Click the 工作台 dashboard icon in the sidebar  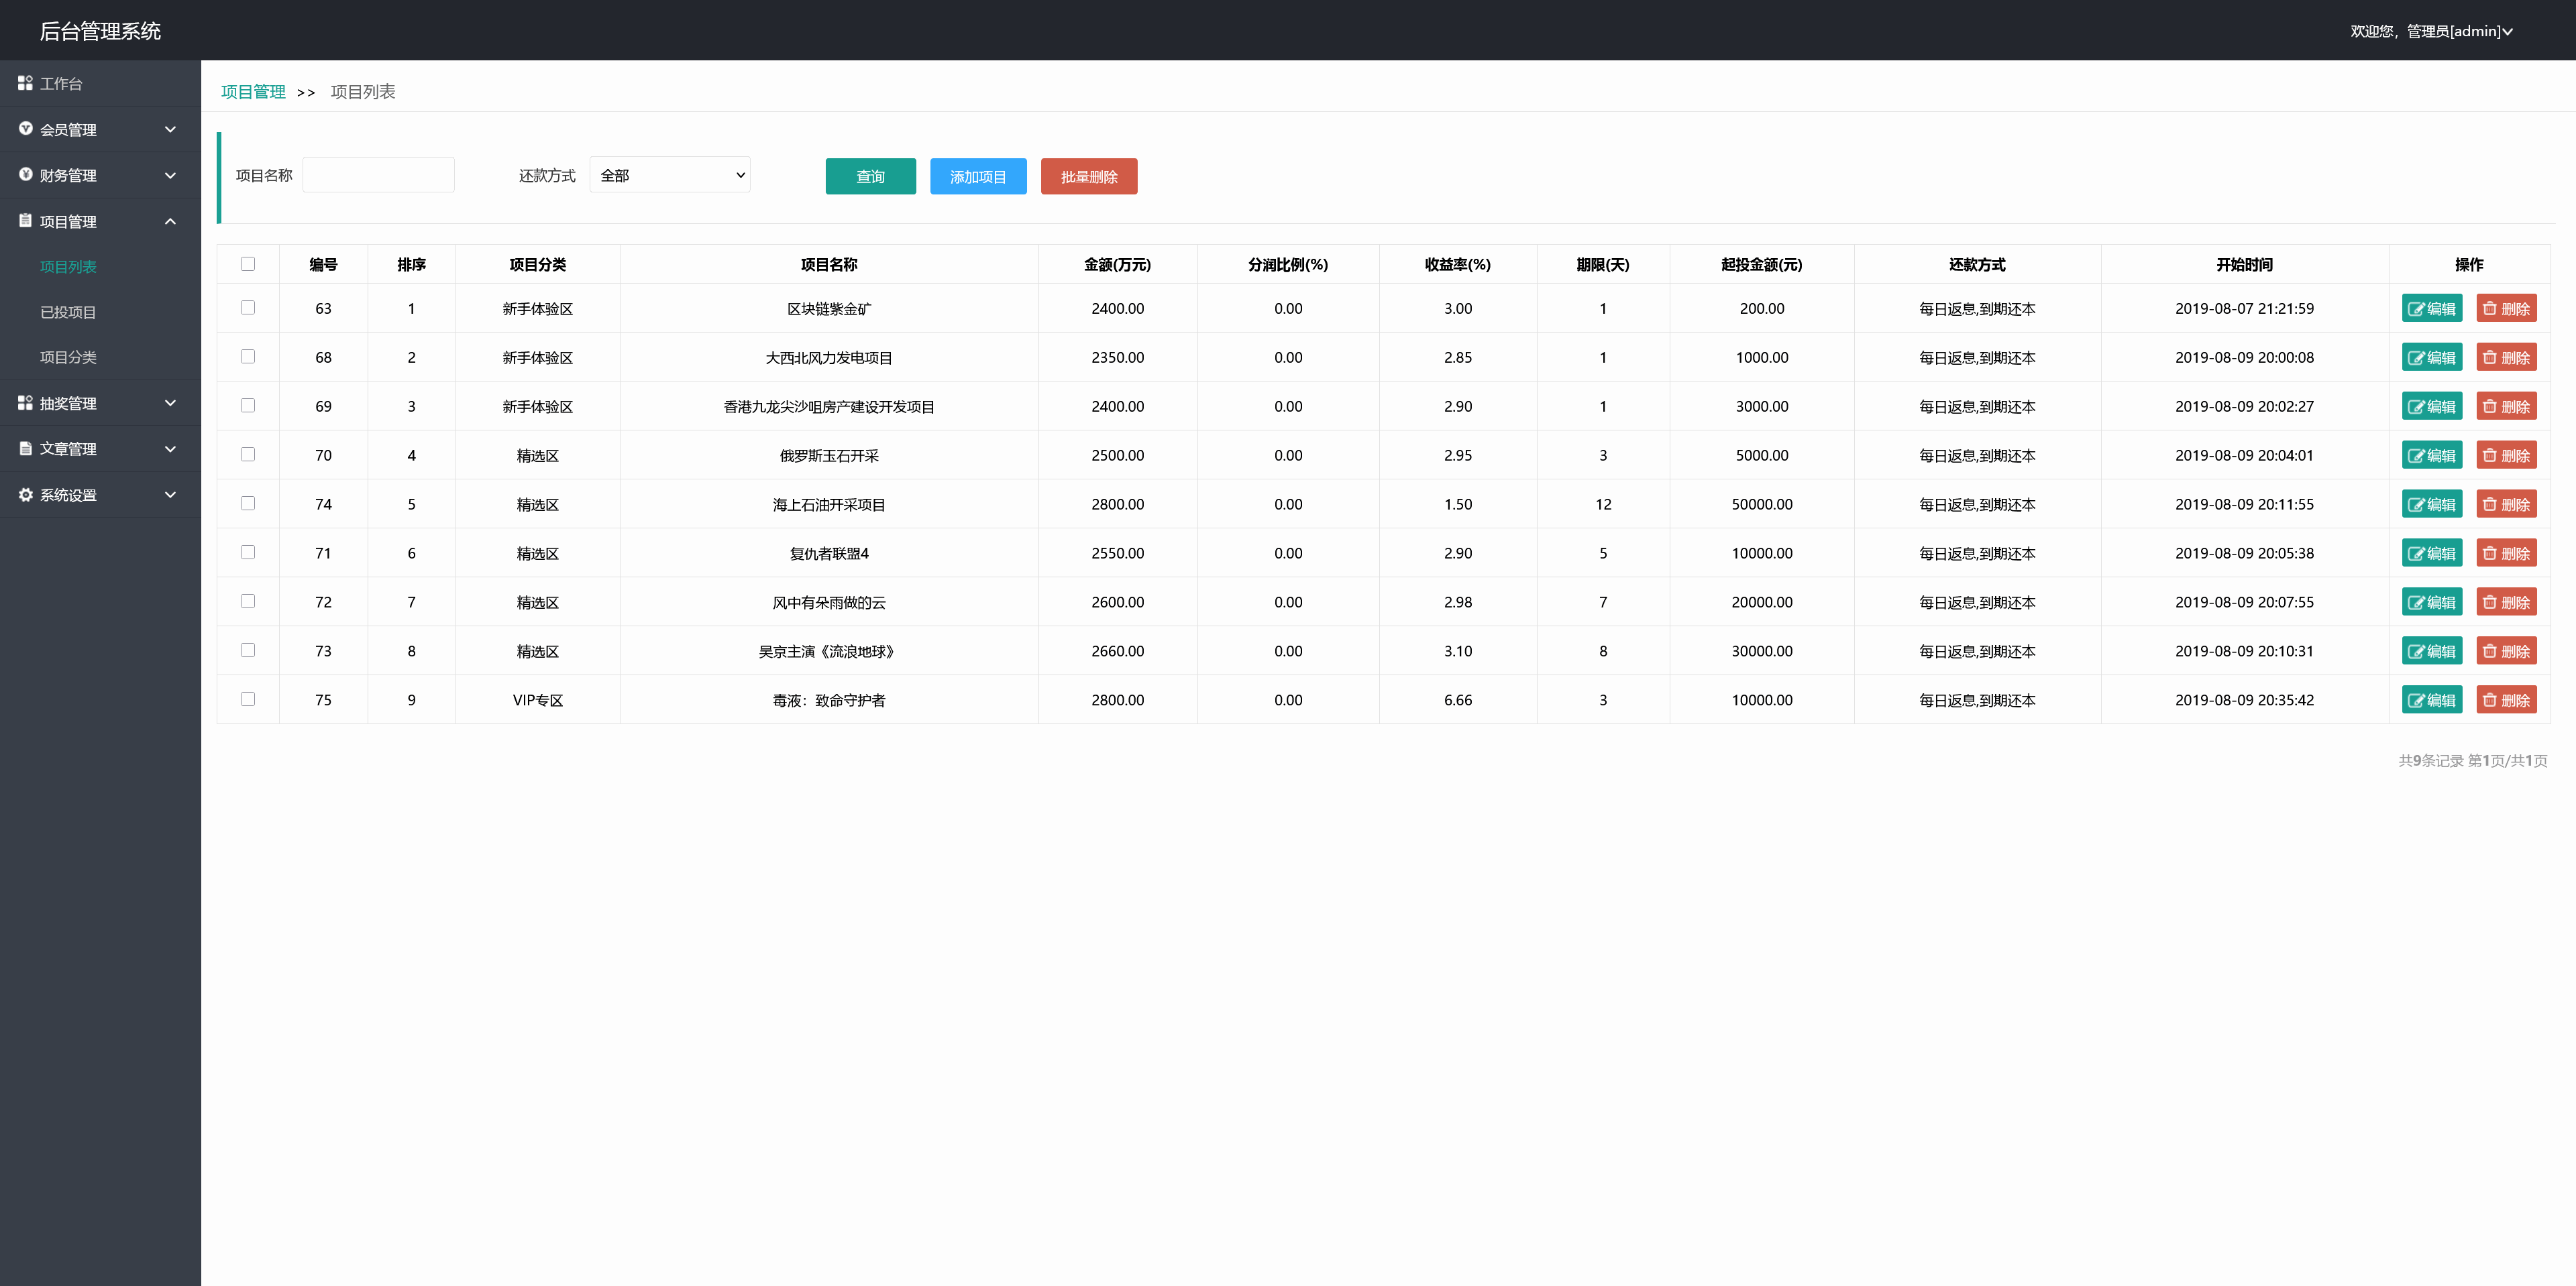tap(25, 83)
